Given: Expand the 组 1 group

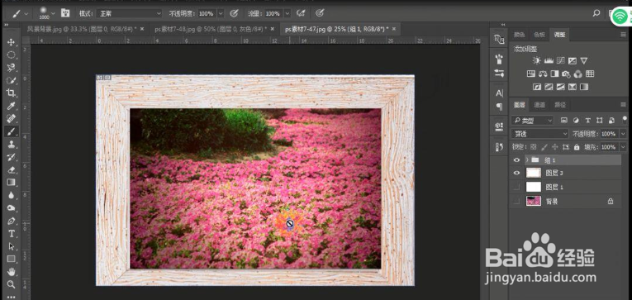Looking at the screenshot, I should 527,160.
